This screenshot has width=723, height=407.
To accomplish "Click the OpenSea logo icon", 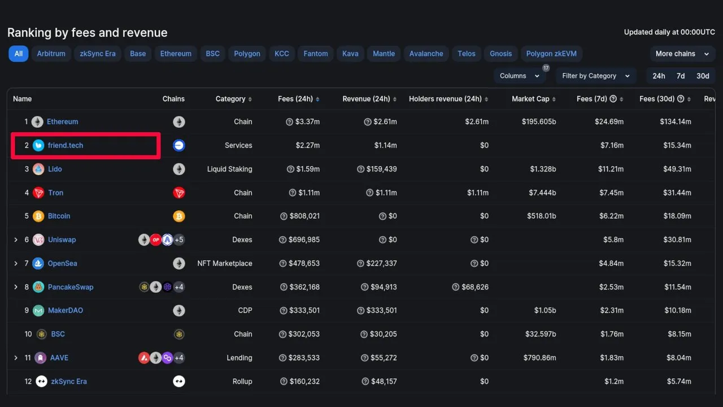I will point(38,263).
